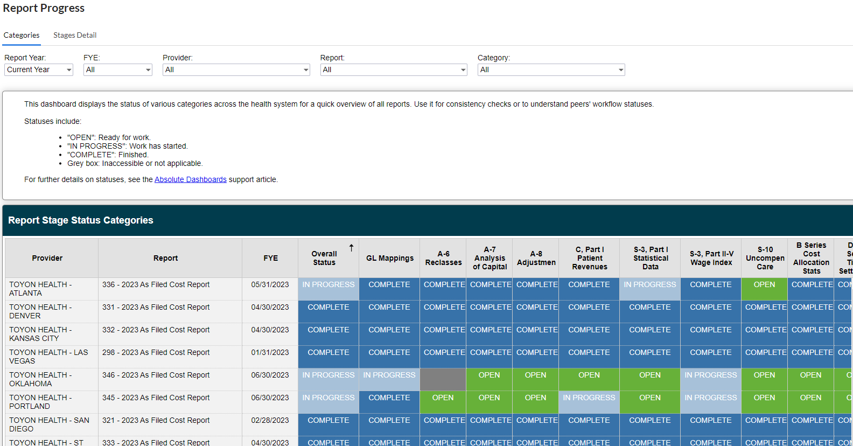Expand the FYE filter dropdown
Screen dimensions: 853x446
118,69
